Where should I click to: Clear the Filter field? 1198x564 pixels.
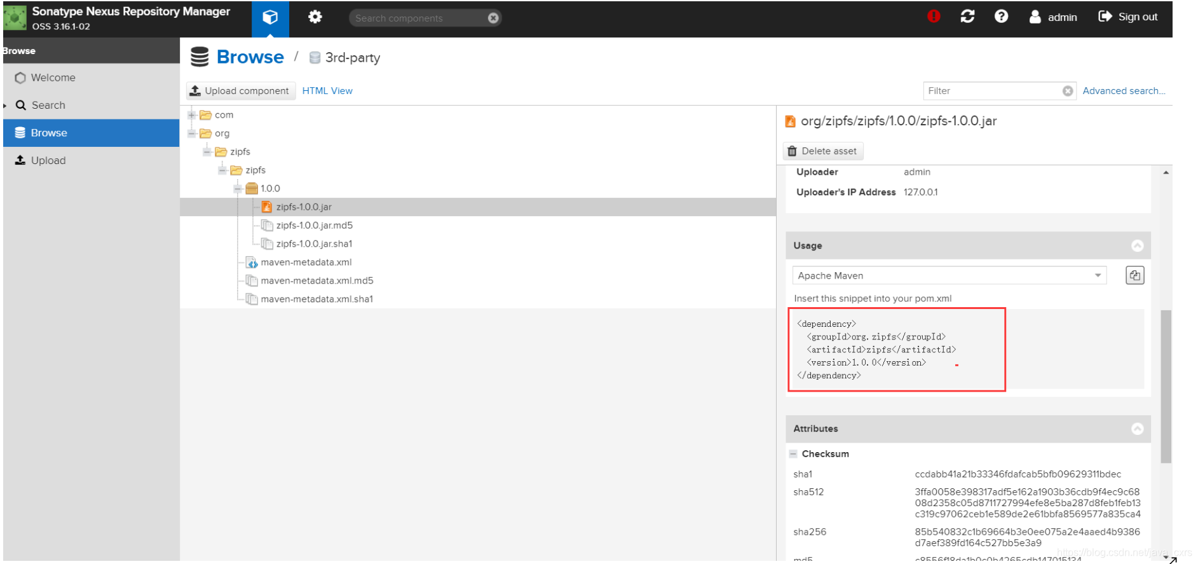tap(1068, 91)
